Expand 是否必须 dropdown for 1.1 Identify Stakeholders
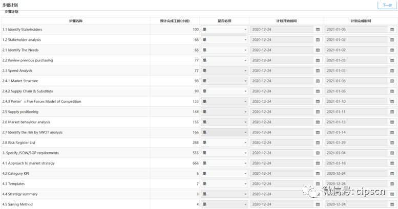The width and height of the screenshot is (398, 209). (x=224, y=30)
